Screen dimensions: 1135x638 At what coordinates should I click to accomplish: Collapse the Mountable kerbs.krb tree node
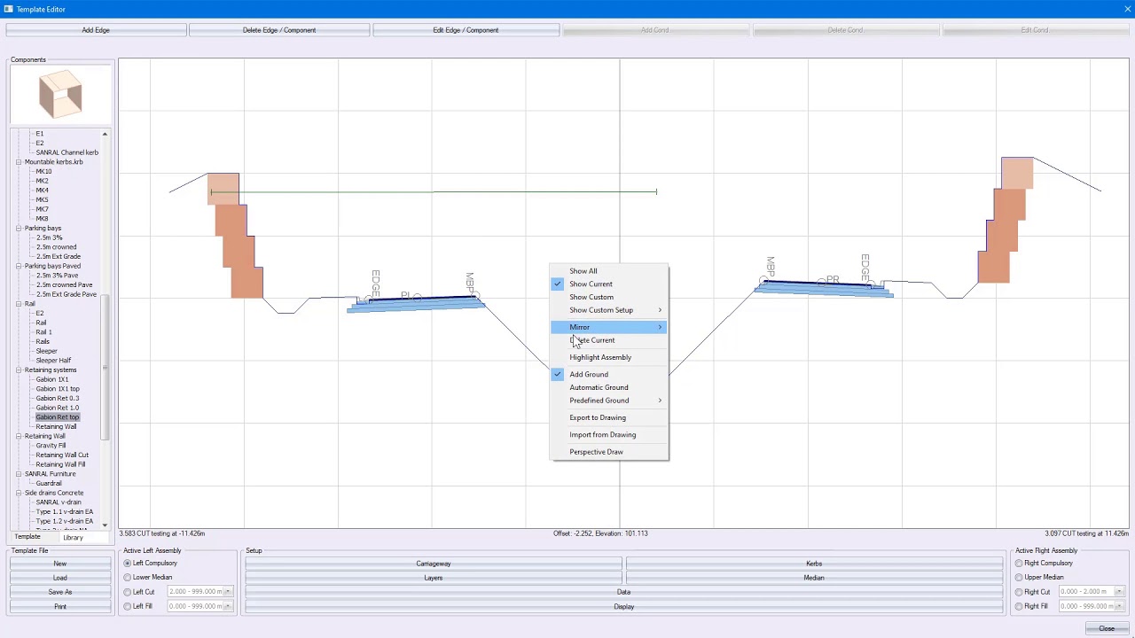click(19, 162)
